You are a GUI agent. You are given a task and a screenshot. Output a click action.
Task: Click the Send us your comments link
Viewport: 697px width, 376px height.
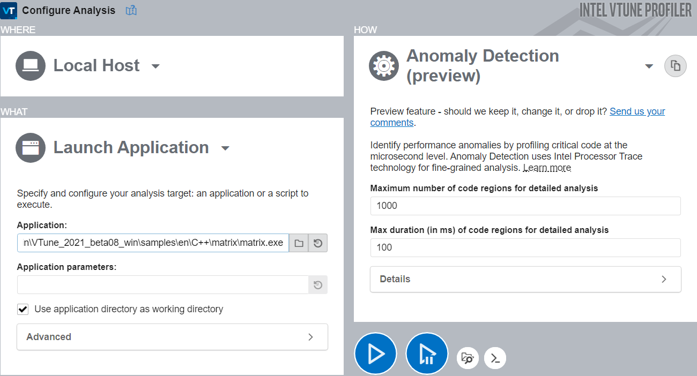click(637, 111)
